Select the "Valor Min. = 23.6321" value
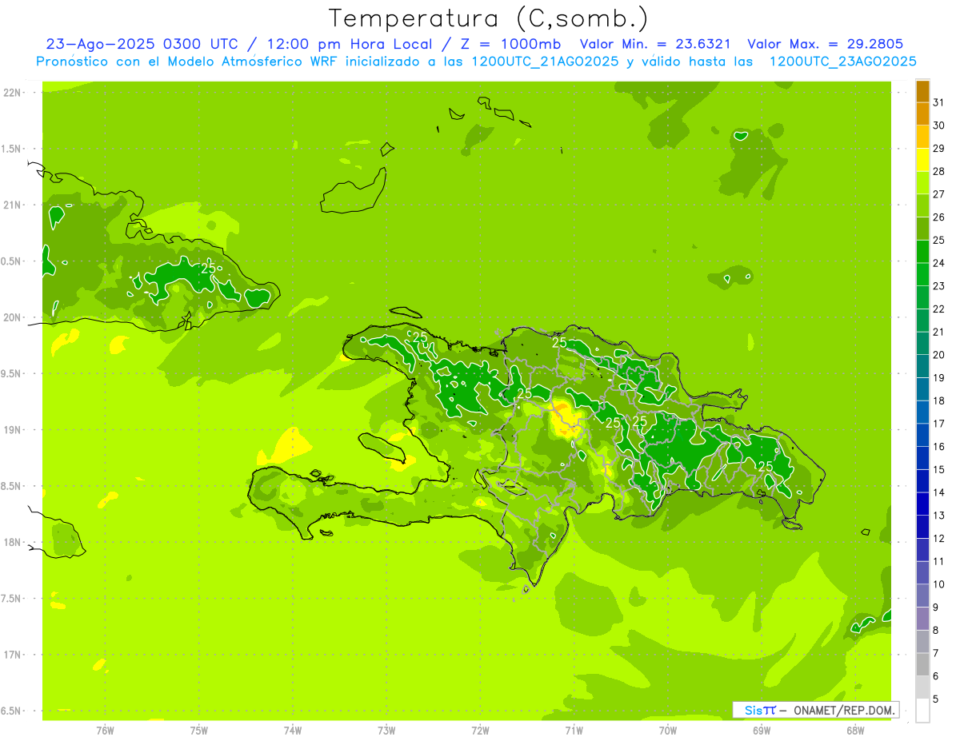This screenshot has height=741, width=960. coord(655,44)
